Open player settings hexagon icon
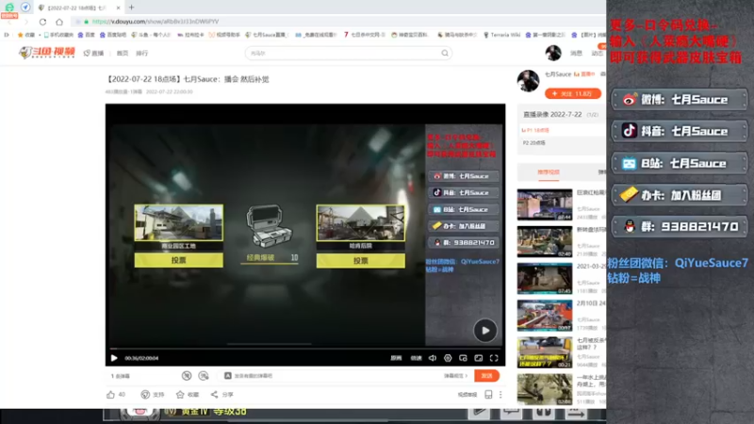This screenshot has width=754, height=424. pos(448,358)
